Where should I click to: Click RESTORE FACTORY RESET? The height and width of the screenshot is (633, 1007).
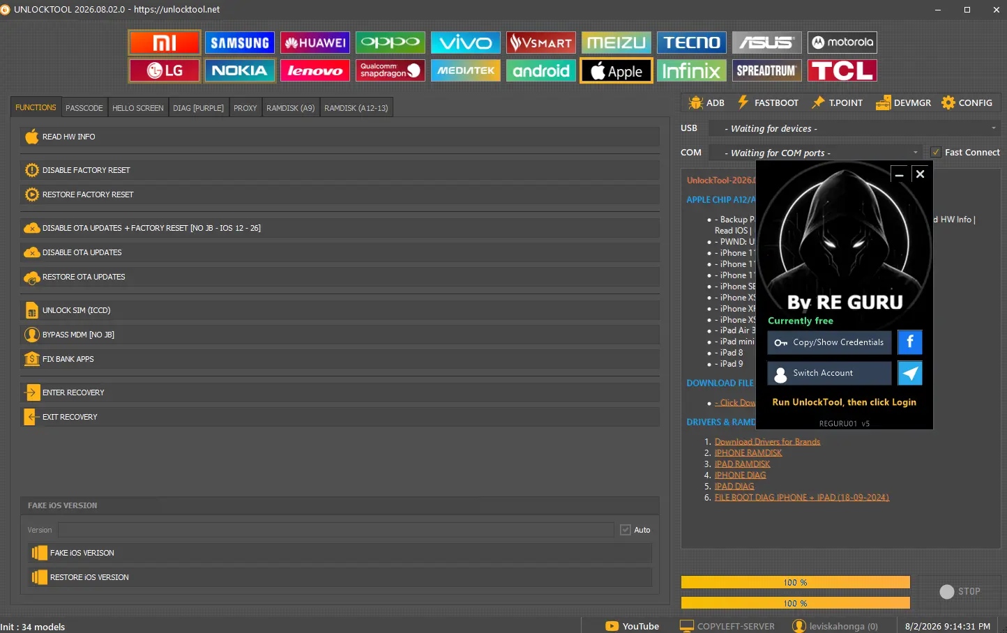pyautogui.click(x=340, y=195)
